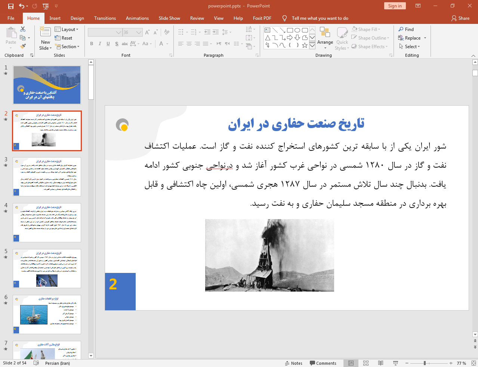The height and width of the screenshot is (367, 478).
Task: Click Fit slide to window icon
Action: pyautogui.click(x=474, y=363)
